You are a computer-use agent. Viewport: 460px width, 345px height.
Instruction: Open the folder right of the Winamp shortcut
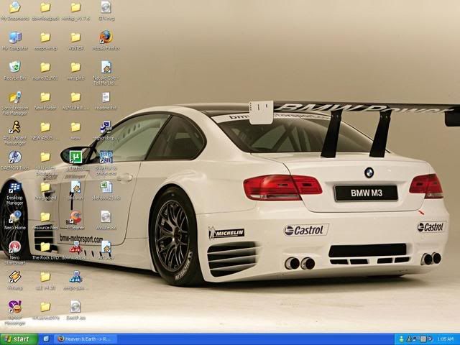click(45, 277)
